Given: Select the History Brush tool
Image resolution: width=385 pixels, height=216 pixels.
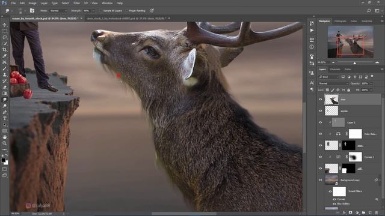Looking at the screenshot, I should coord(4,81).
